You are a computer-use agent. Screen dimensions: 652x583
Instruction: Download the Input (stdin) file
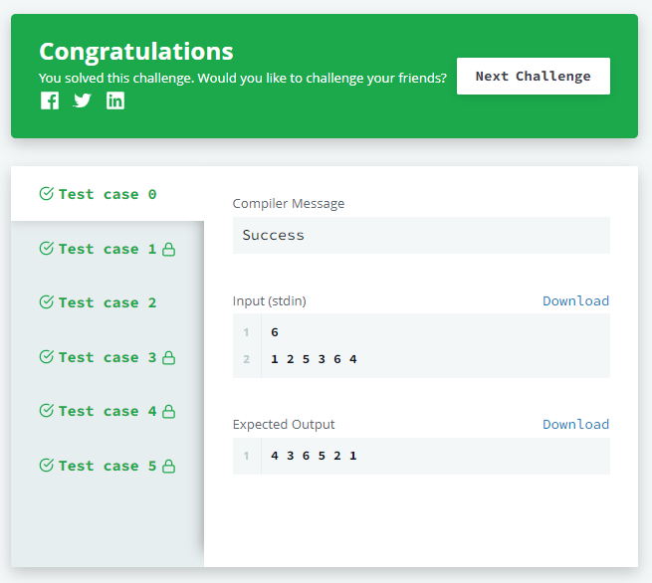576,300
